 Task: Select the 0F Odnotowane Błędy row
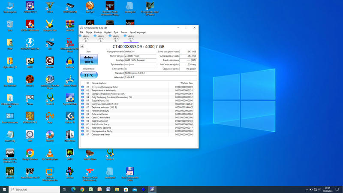[138, 135]
